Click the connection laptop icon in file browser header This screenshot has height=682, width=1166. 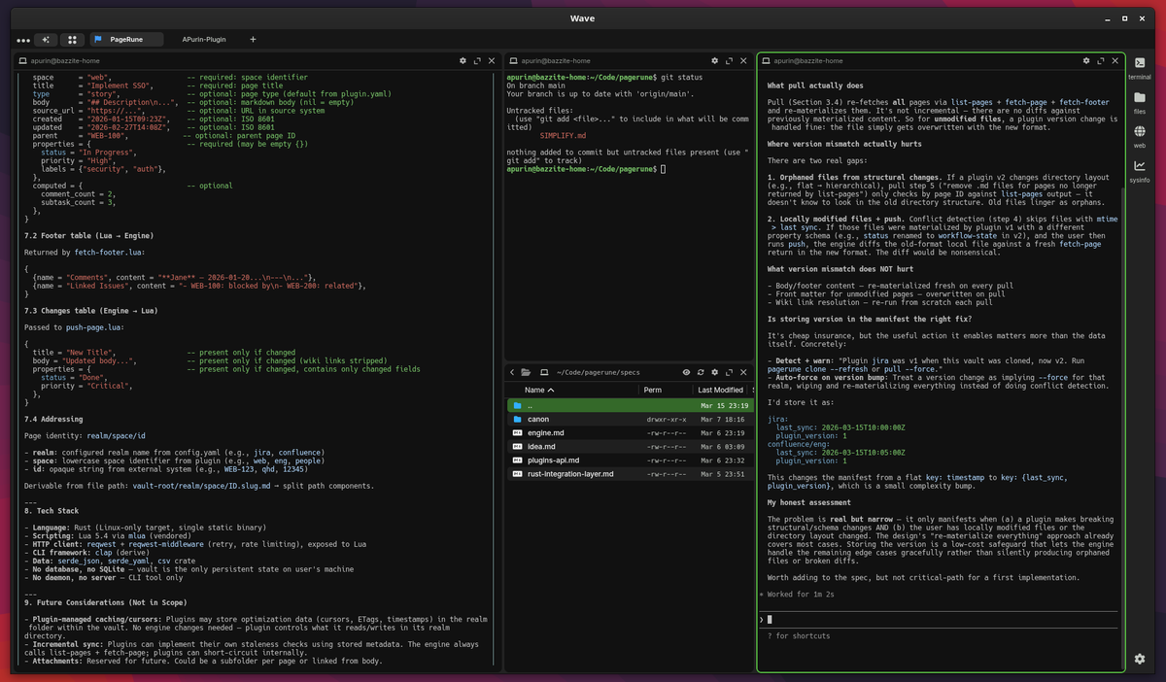[543, 372]
